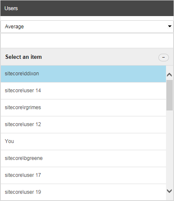This screenshot has height=201, width=174.
Task: Click the Average combo box text
Action: (x=14, y=27)
